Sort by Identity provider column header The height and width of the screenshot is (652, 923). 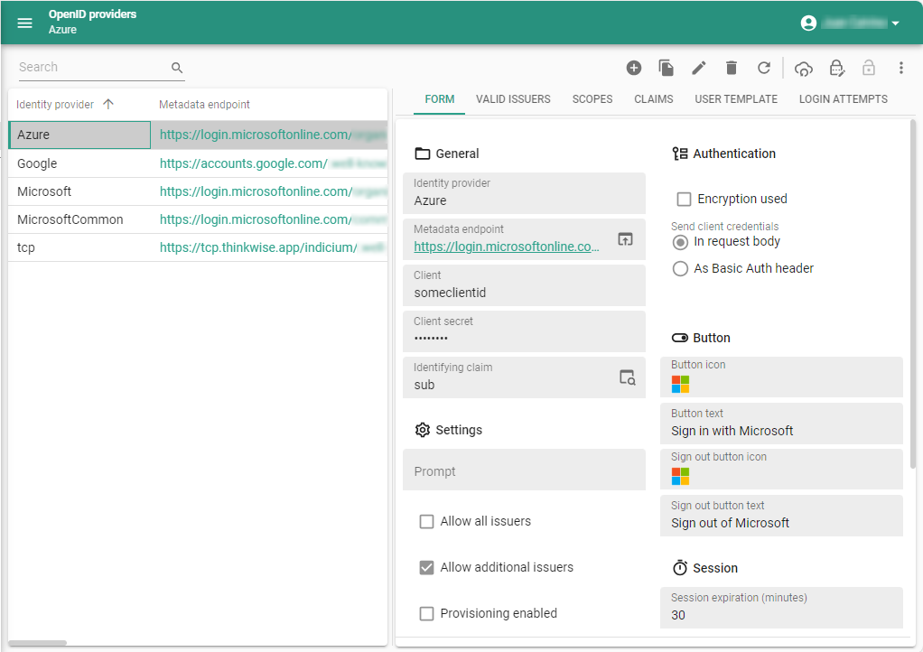click(55, 105)
